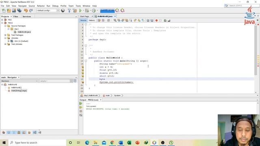
Task: Switch to the Files tab
Action: [16, 17]
